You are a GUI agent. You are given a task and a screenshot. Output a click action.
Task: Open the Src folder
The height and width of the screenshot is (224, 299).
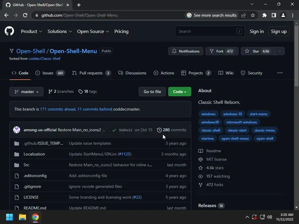[x=26, y=165]
